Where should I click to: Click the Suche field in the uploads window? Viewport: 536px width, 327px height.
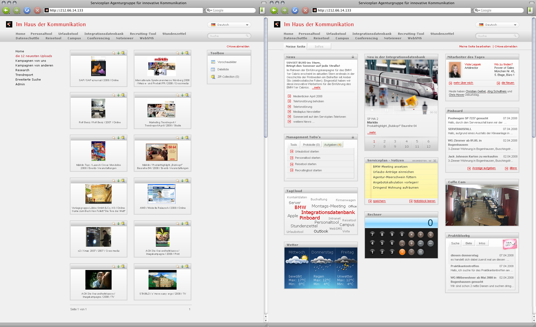coord(229,36)
